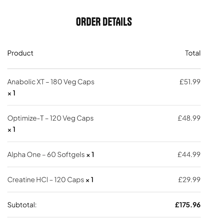Click the Subtotal label

pyautogui.click(x=22, y=205)
